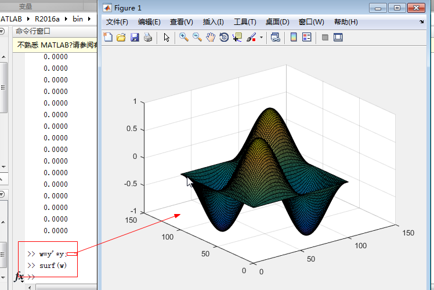Image resolution: width=434 pixels, height=290 pixels.
Task: Click the New Figure icon
Action: [x=108, y=37]
